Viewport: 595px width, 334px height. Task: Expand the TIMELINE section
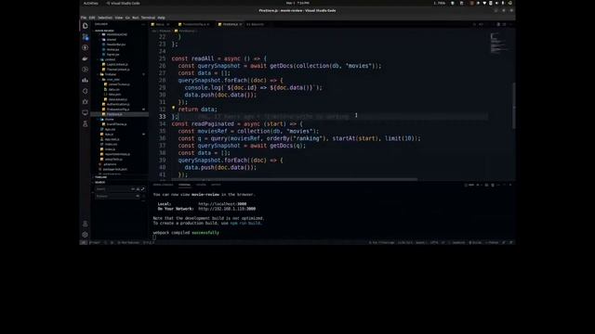click(x=101, y=177)
